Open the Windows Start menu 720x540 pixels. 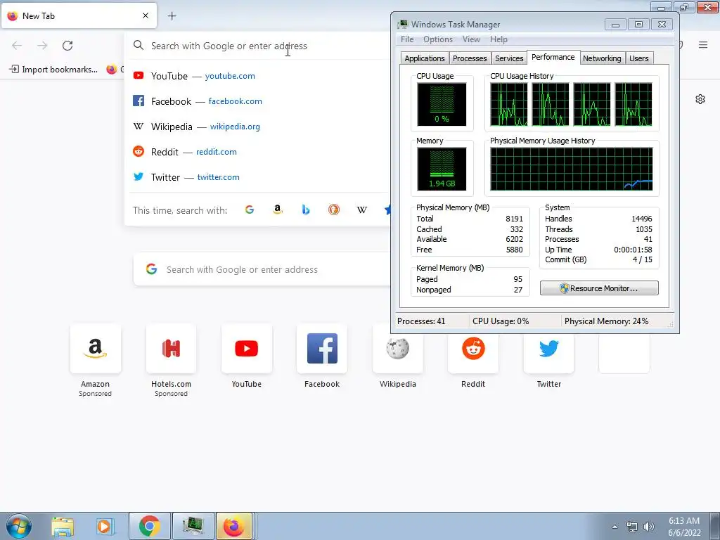pos(19,526)
